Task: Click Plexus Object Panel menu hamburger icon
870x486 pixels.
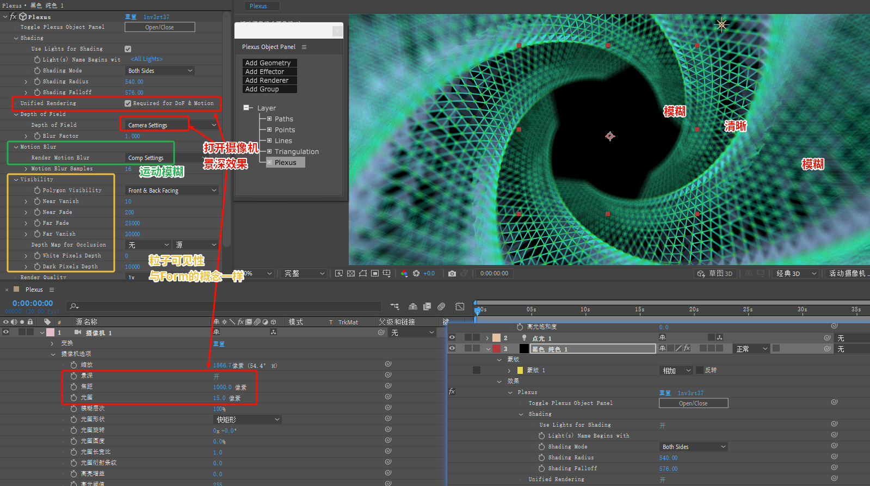Action: click(304, 47)
